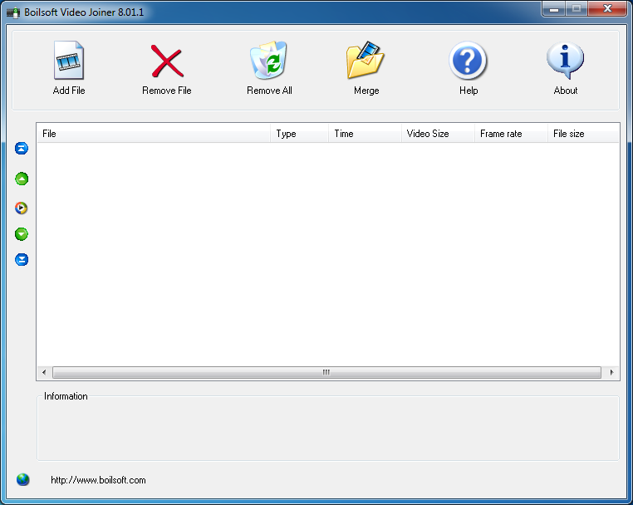The width and height of the screenshot is (633, 505).
Task: Open the About info bubble icon
Action: (x=565, y=61)
